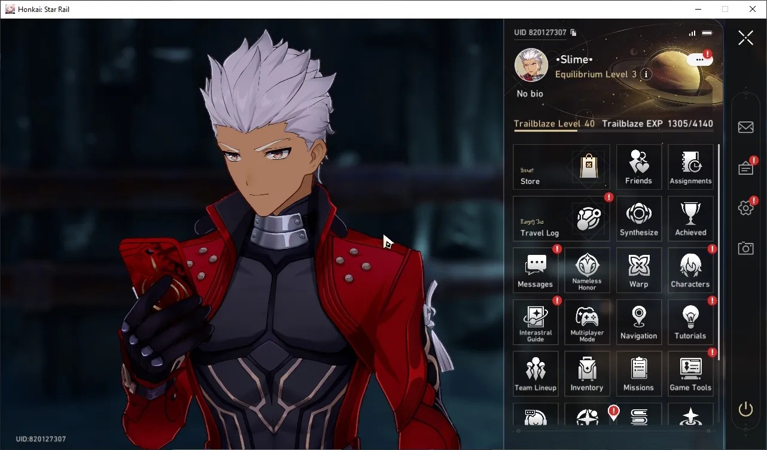Screen dimensions: 767x450
Task: Open the announcements notice icon
Action: click(x=745, y=168)
